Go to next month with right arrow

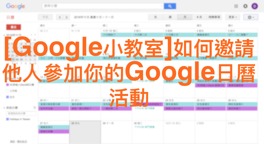pyautogui.click(x=67, y=17)
